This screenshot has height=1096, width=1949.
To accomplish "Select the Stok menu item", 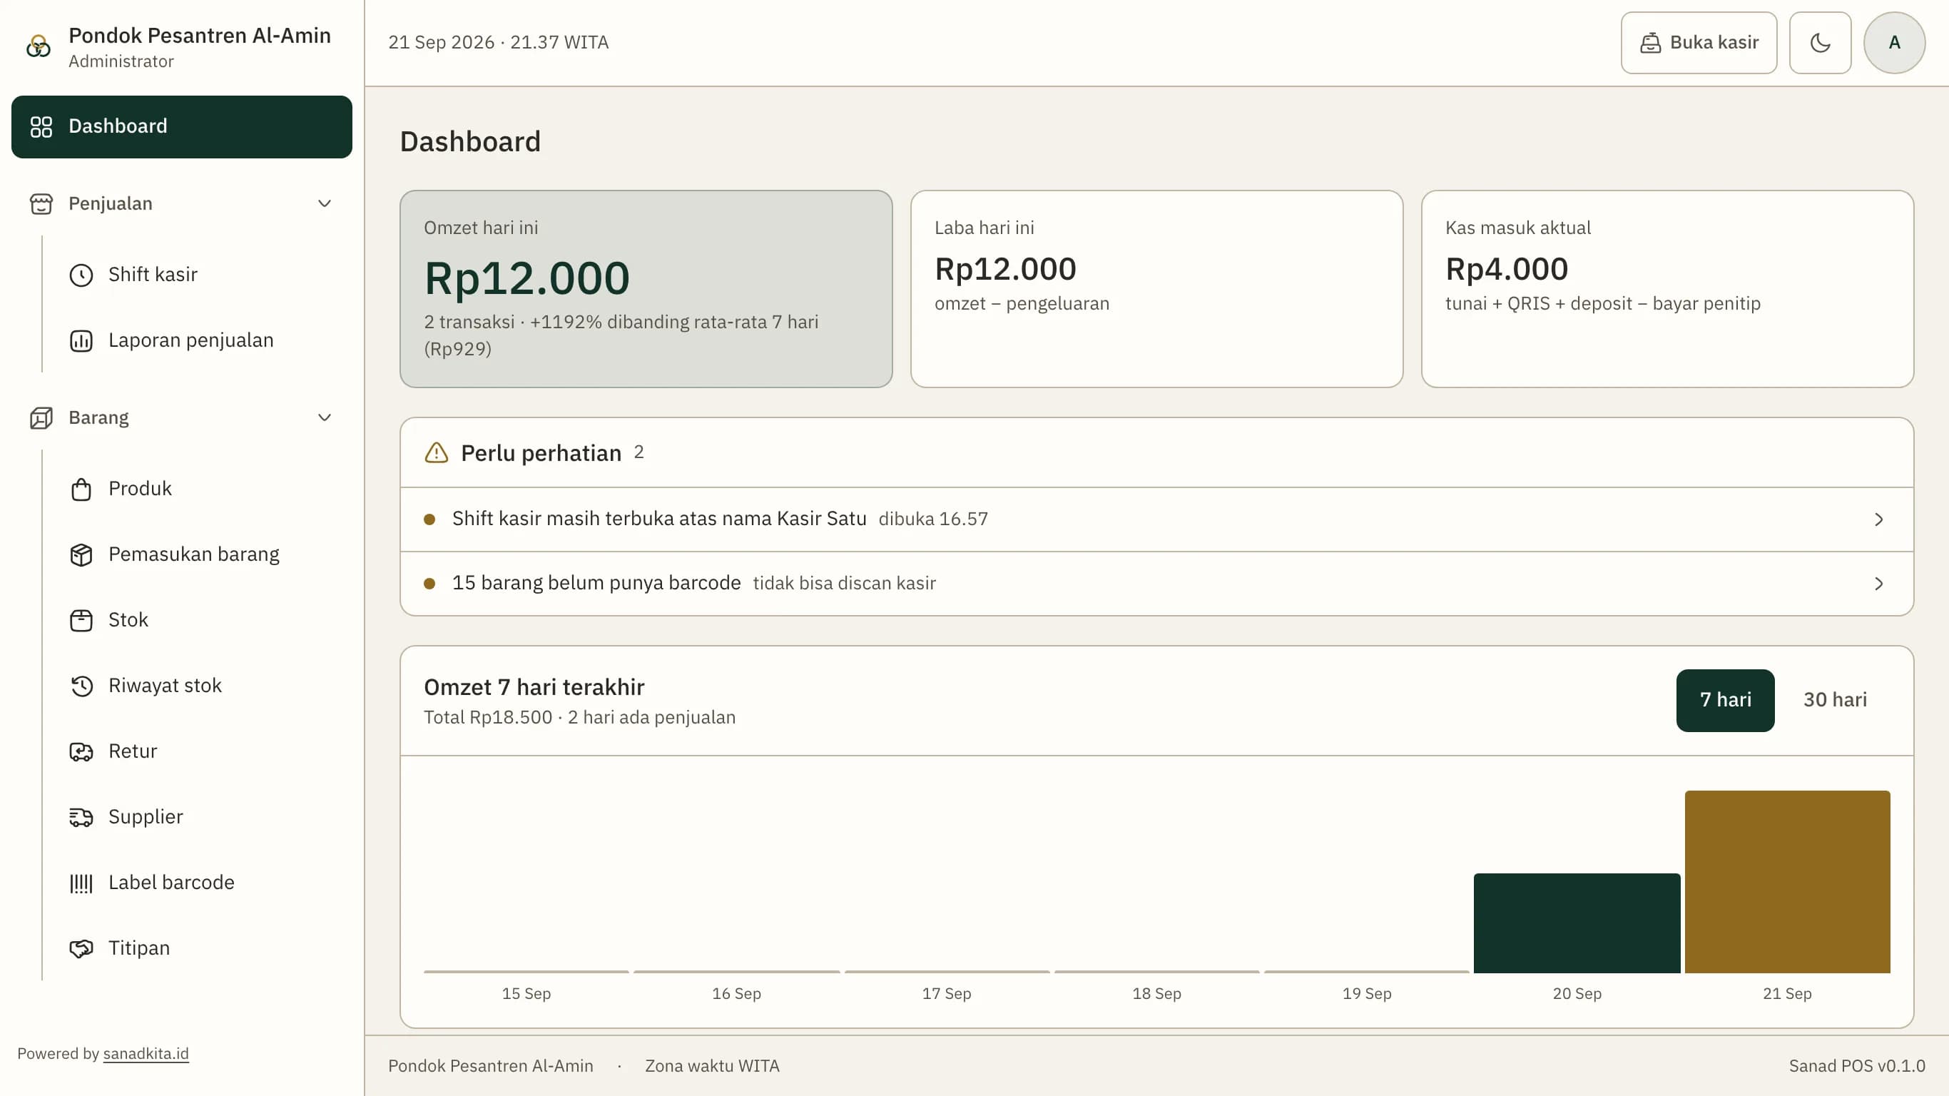I will (200, 621).
